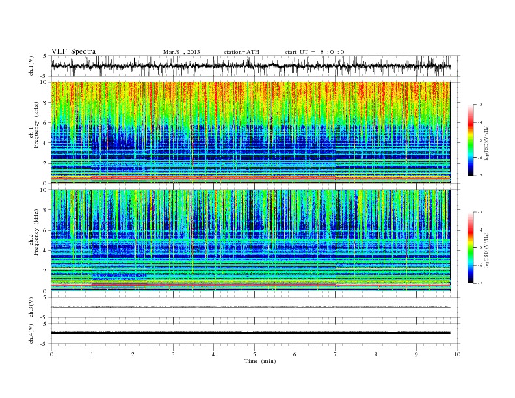
Task: Click the "ch.3(V)" axis label
Action: click(x=31, y=308)
